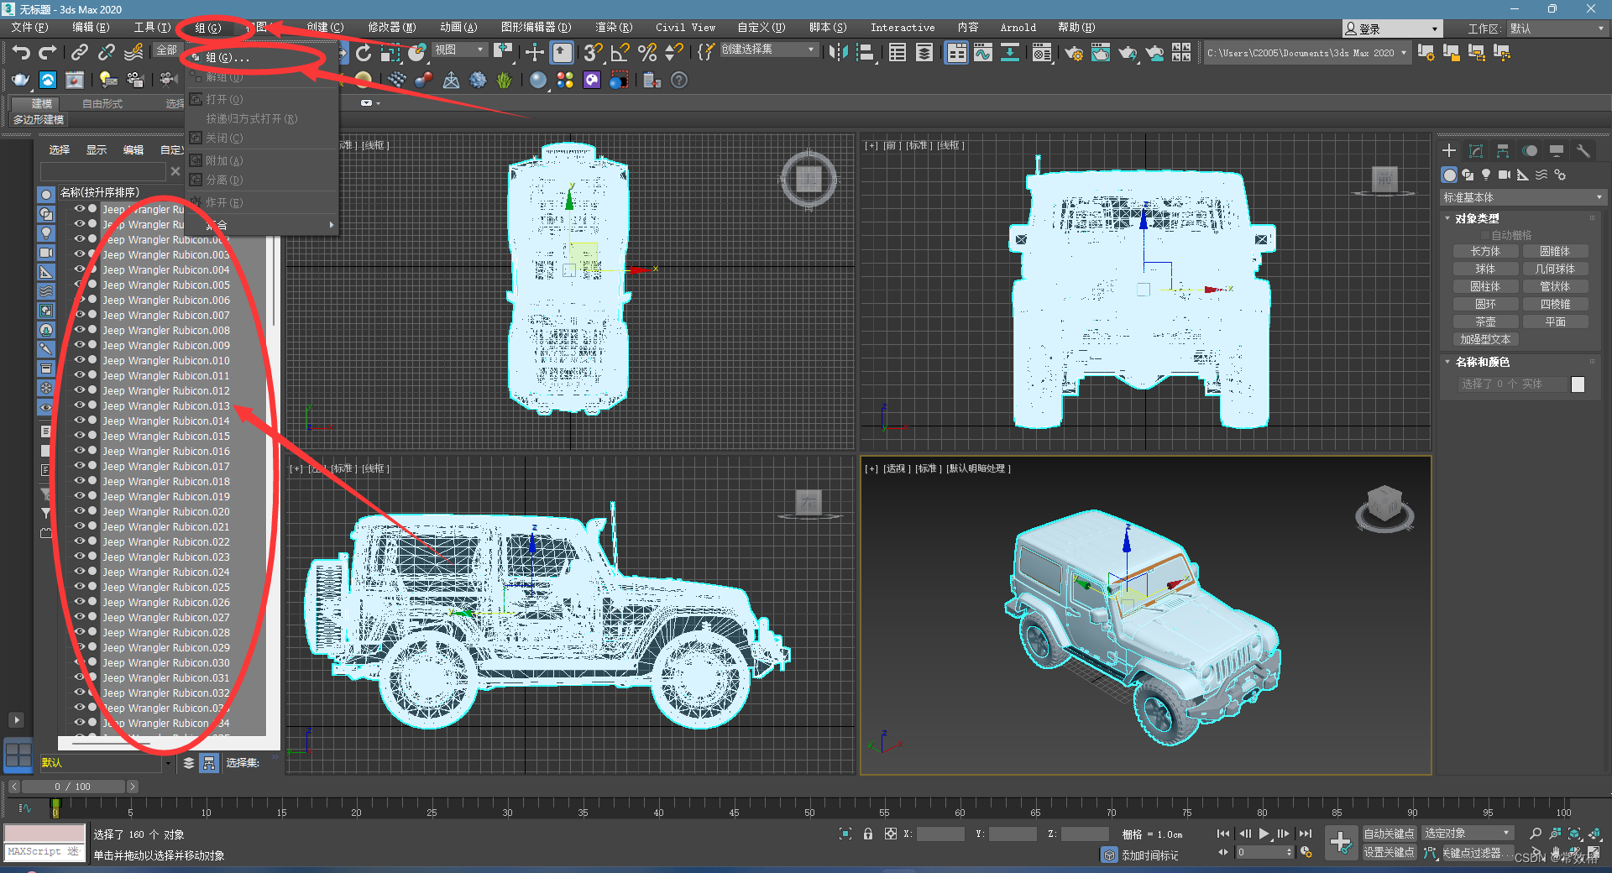Click the object color swatch in 名称和颜色
The height and width of the screenshot is (873, 1612).
(x=1578, y=384)
